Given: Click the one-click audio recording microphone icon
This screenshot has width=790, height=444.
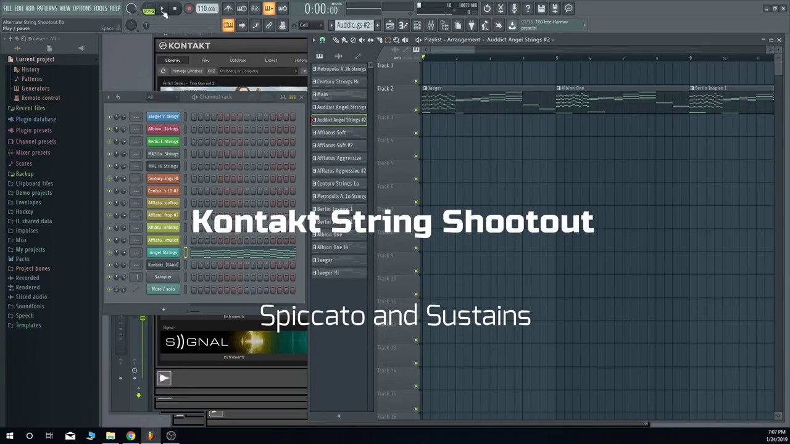Looking at the screenshot, I should point(514,9).
